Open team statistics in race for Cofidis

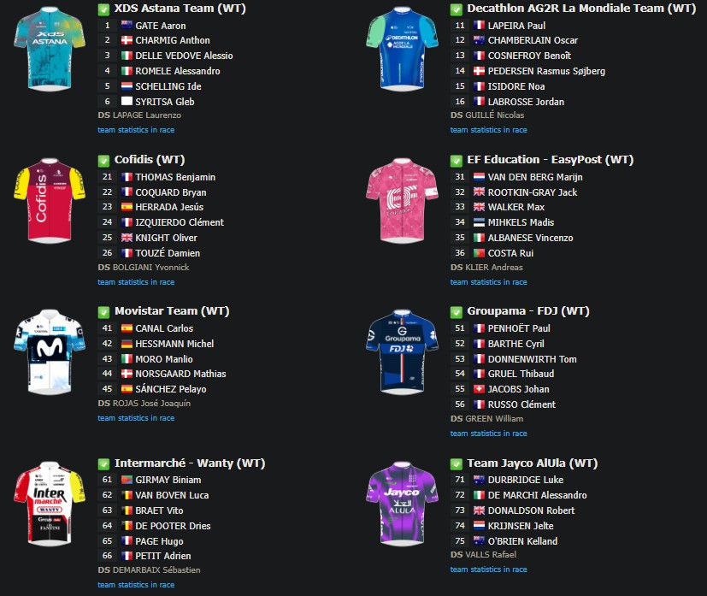tap(136, 282)
